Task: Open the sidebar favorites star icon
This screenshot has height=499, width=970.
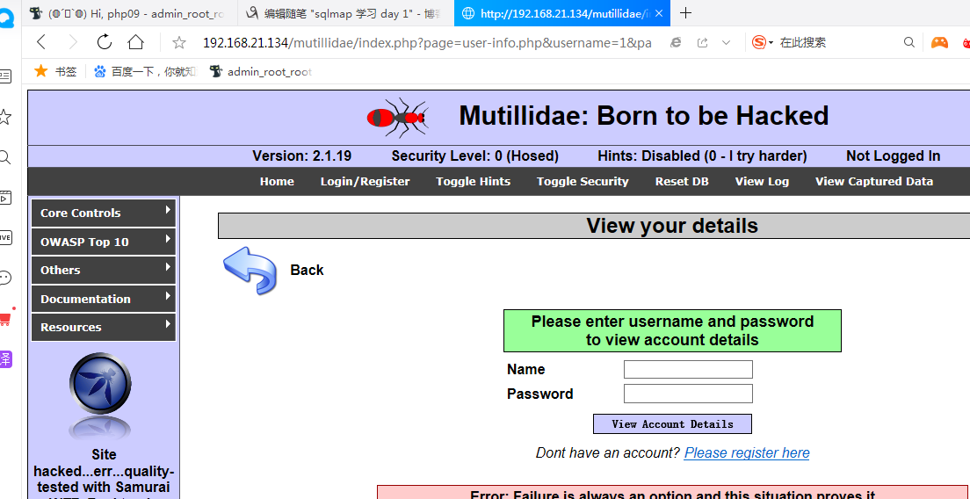Action: click(5, 117)
